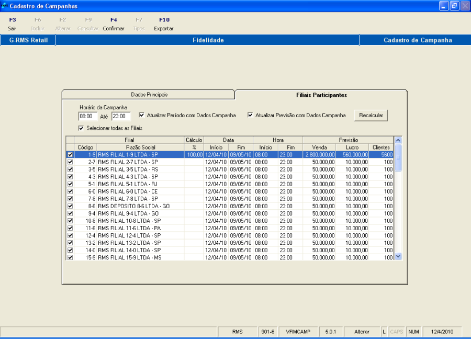471x339 pixels.
Task: Select row RMS DEPOSITO 8-6 LTDA - GO
Action: coord(230,206)
